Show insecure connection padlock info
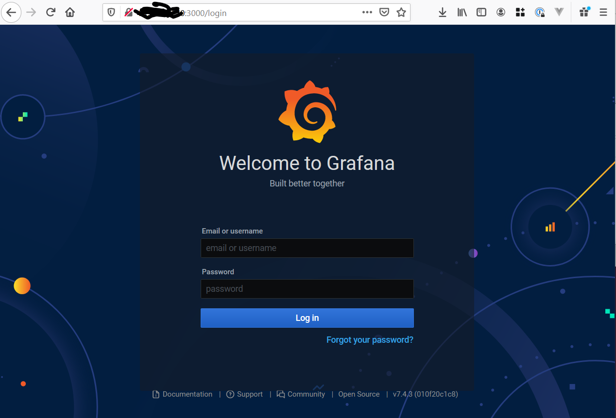Screen dimensions: 616x418 129,13
